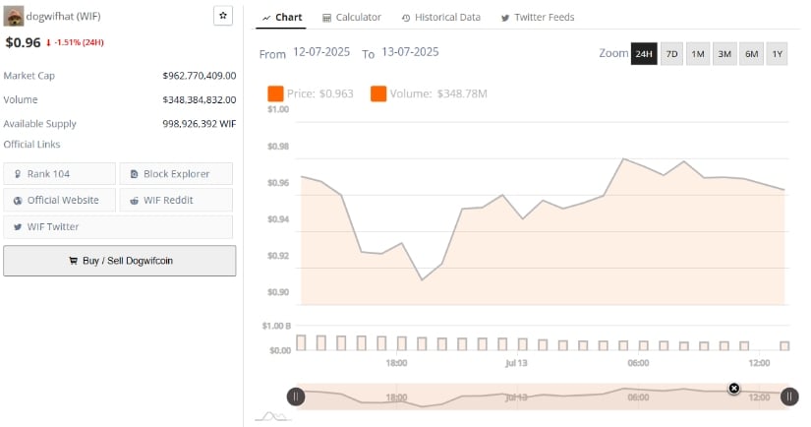Click the Twitter Feeds bird icon
The image size is (811, 427).
click(505, 18)
